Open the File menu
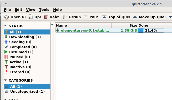Screen dimensions: 172x100 pyautogui.click(x=7, y=10)
